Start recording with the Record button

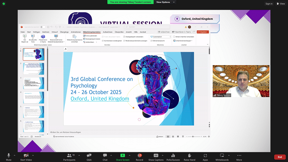139,155
